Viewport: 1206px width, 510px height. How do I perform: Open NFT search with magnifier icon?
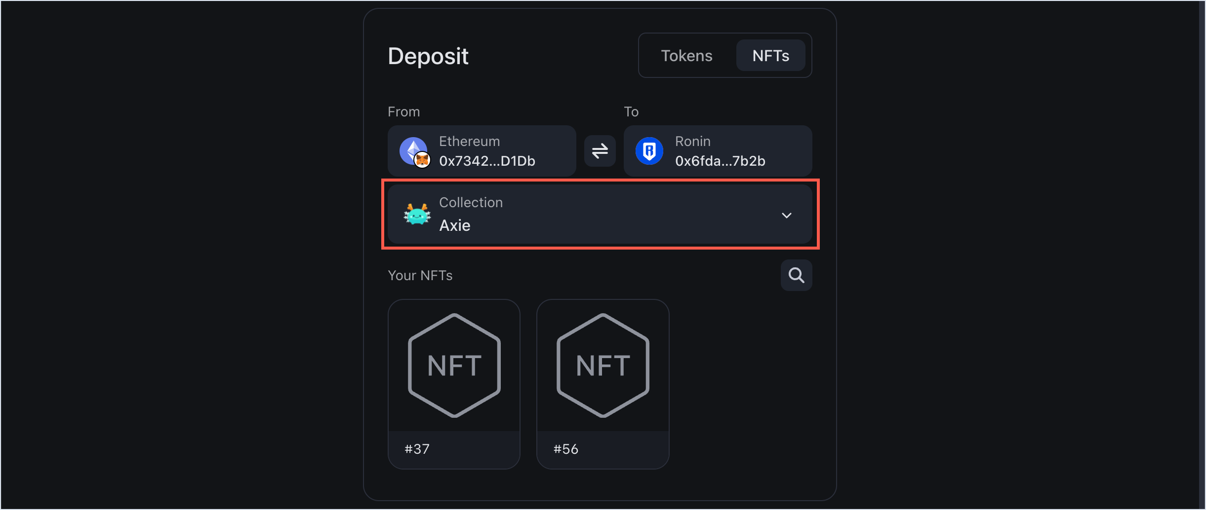click(x=796, y=275)
